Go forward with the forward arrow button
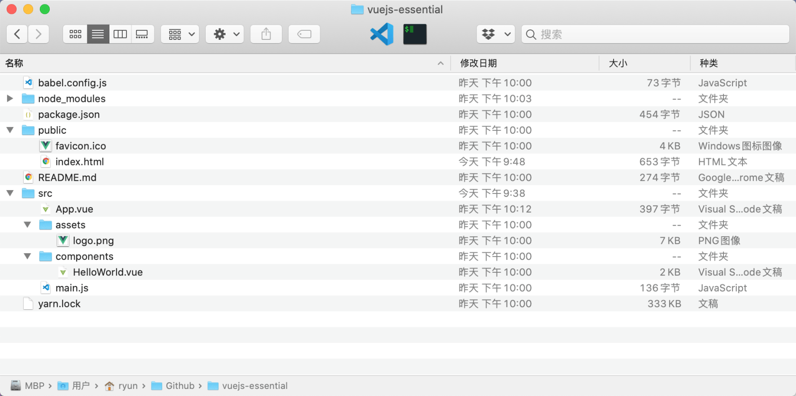 [x=38, y=34]
